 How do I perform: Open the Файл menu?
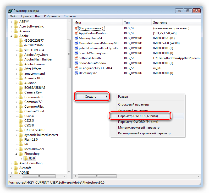click(13, 16)
